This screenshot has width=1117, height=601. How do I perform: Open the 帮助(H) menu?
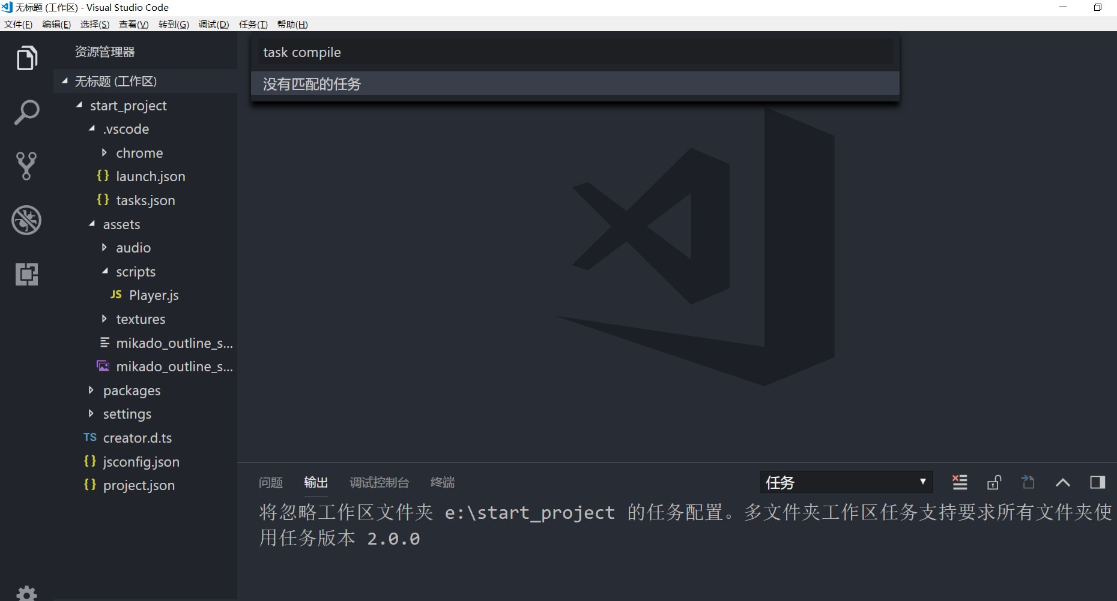pyautogui.click(x=292, y=25)
